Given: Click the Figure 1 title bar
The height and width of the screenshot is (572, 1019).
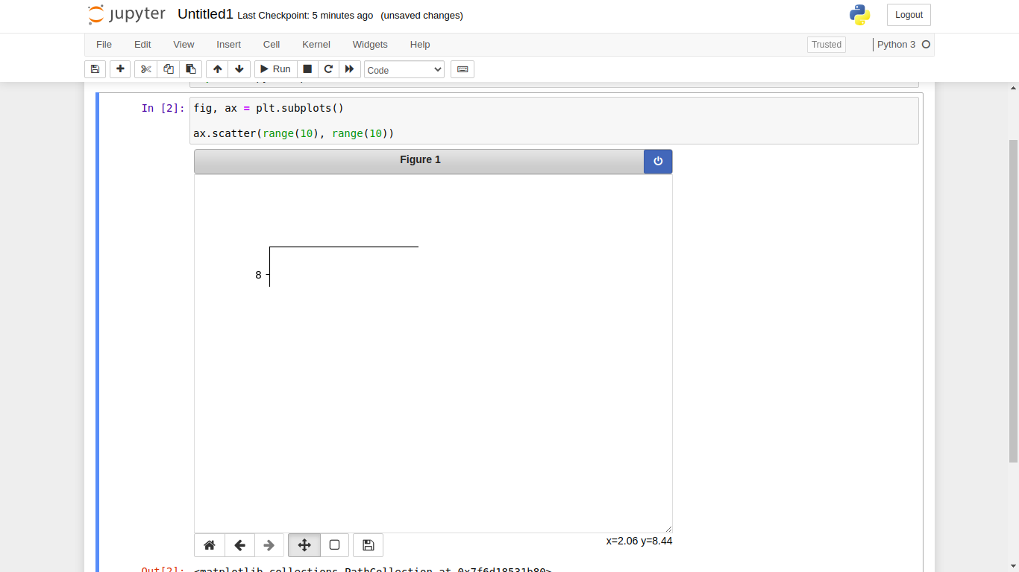Looking at the screenshot, I should 419,162.
